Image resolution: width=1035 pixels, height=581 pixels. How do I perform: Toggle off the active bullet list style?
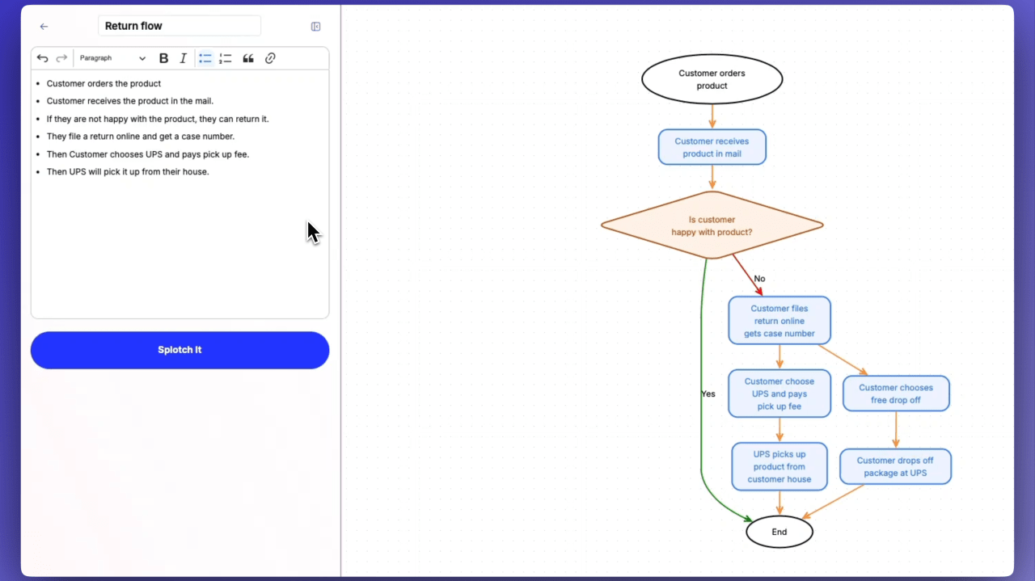[205, 58]
